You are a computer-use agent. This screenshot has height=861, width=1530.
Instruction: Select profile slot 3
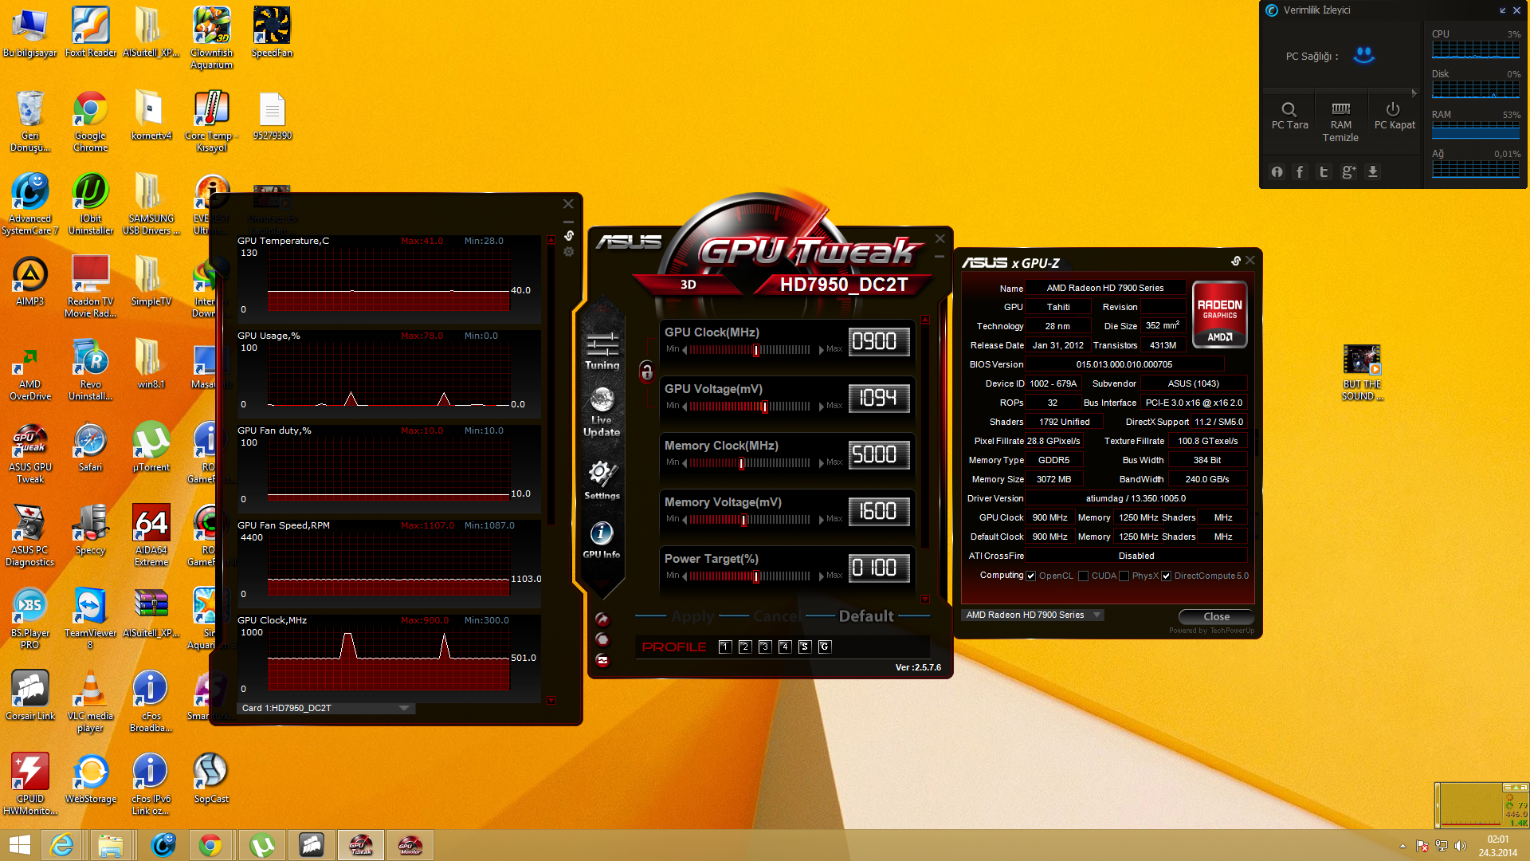click(765, 647)
